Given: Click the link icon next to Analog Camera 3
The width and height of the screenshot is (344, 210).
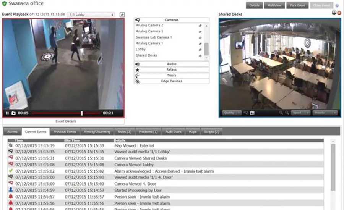Looking at the screenshot, I should pyautogui.click(x=200, y=32).
